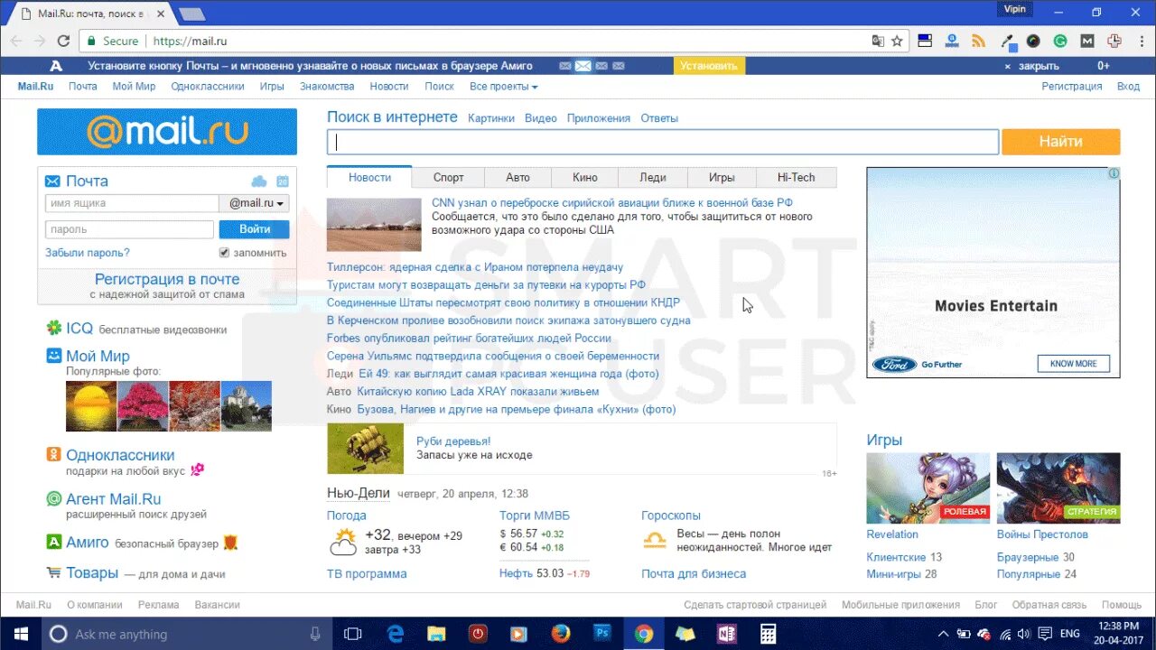Click the Картинки search category link

(x=491, y=118)
